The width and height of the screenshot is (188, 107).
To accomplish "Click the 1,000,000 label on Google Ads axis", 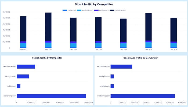I will click(x=122, y=102).
